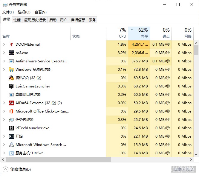Expand the 服务主机: UtcSvc group
This screenshot has height=177, width=199.
pyautogui.click(x=4, y=153)
